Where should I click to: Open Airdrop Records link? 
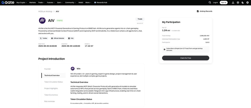204,11
